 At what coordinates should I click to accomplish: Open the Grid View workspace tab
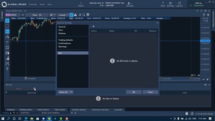click(25, 113)
